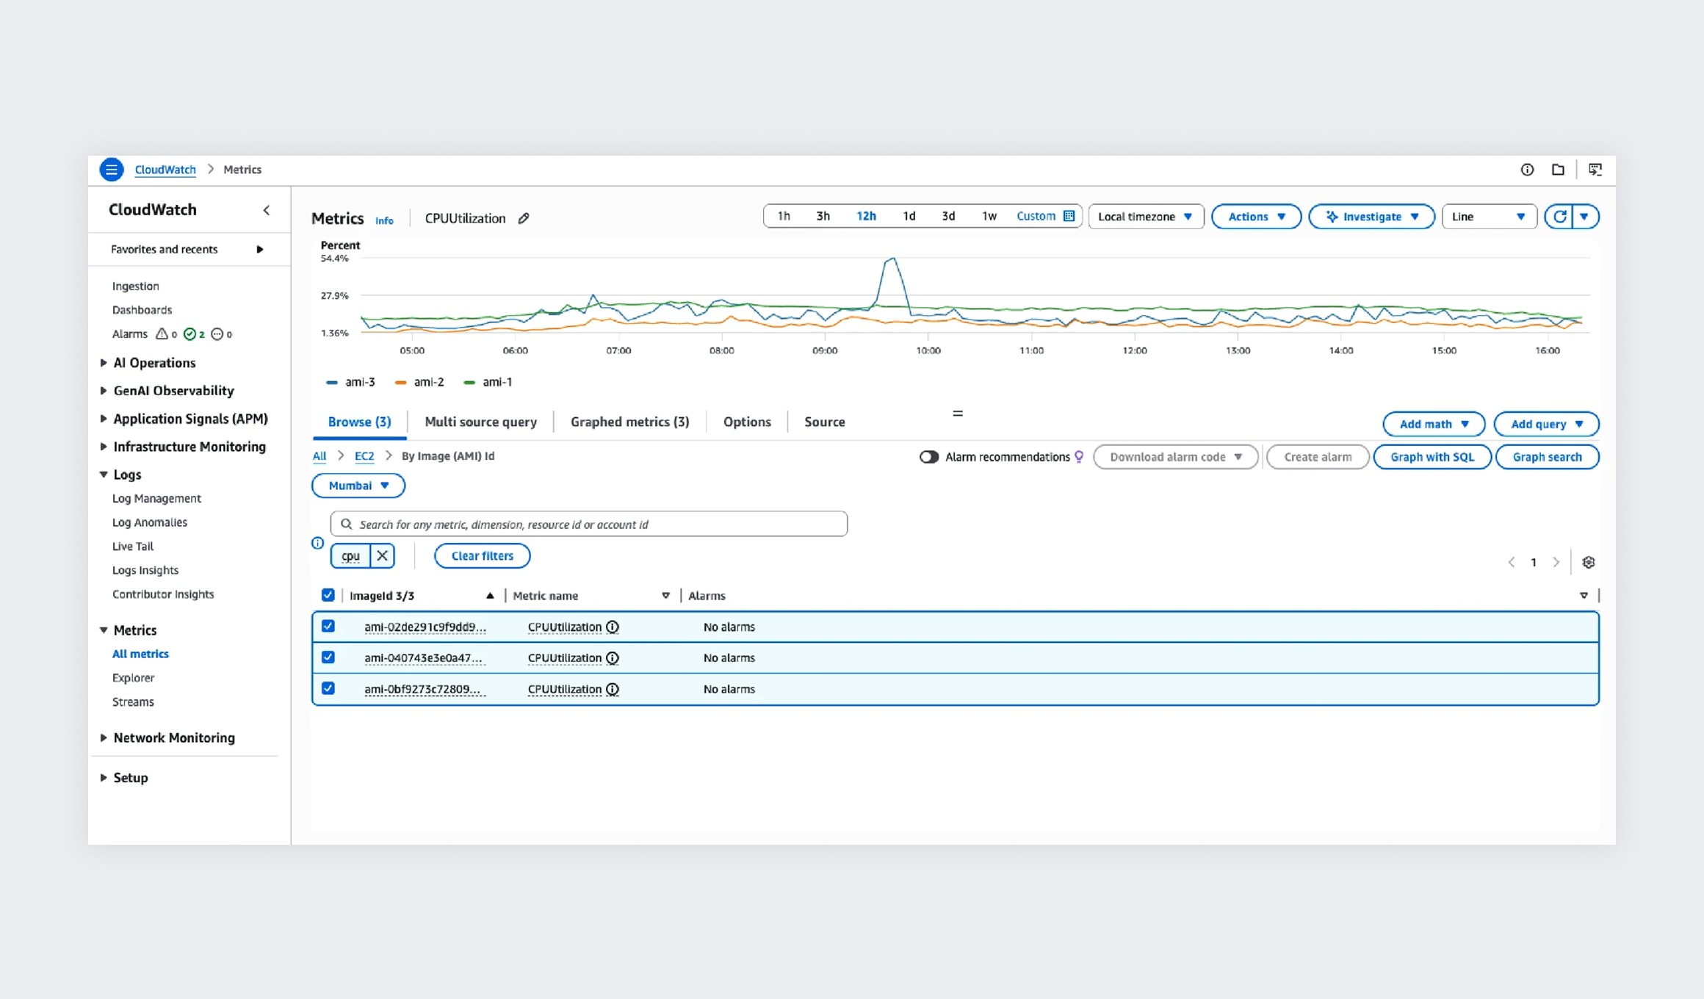Image resolution: width=1704 pixels, height=999 pixels.
Task: Click the magnifier icon in the search field
Action: point(346,524)
